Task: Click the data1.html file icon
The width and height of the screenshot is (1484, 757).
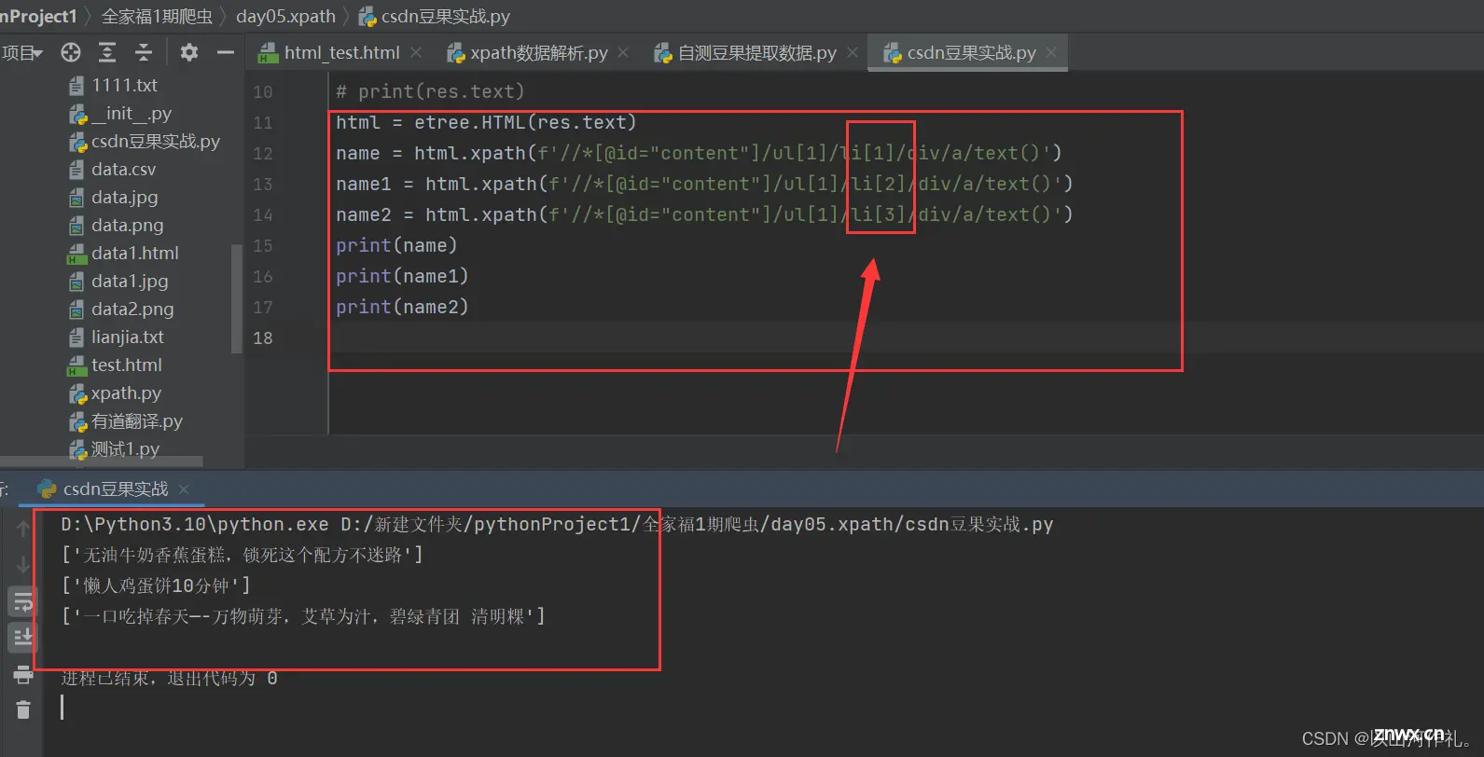Action: tap(76, 254)
